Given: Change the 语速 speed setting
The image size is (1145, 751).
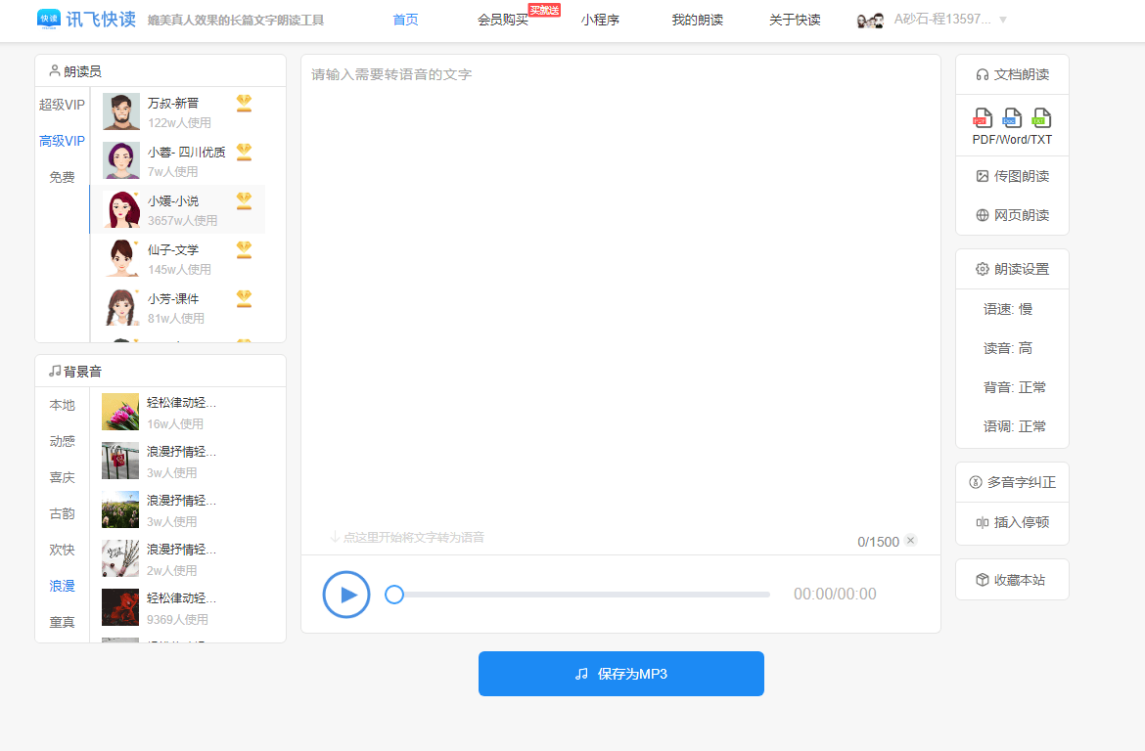Looking at the screenshot, I should coord(1012,308).
